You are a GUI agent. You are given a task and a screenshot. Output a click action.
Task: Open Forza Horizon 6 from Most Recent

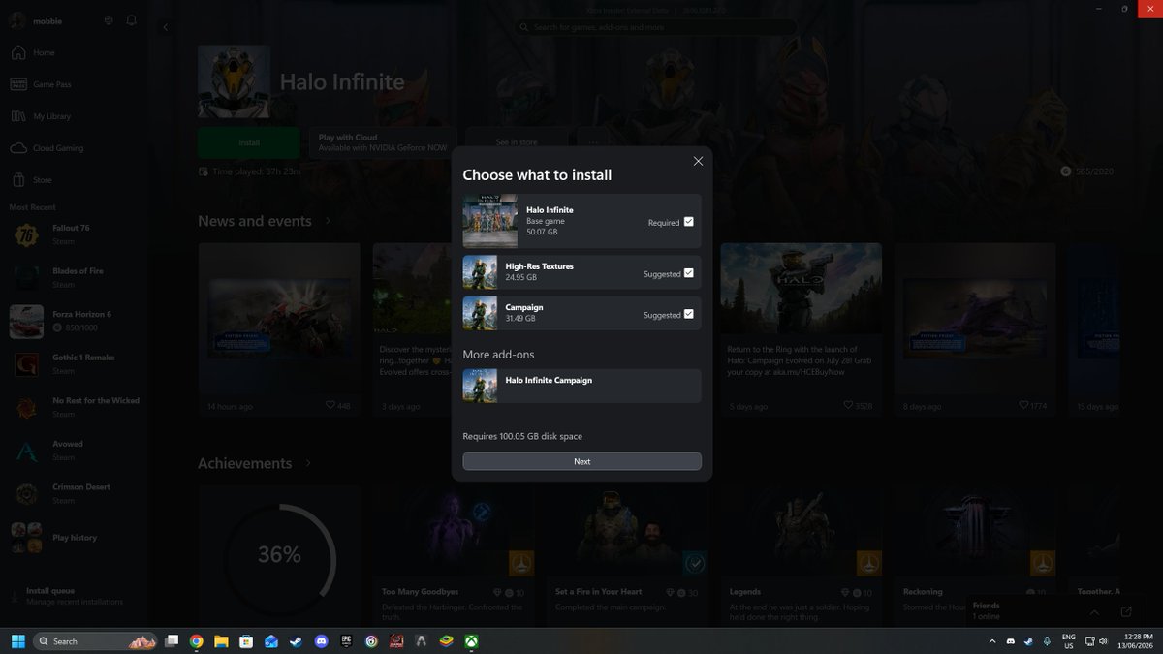(74, 321)
